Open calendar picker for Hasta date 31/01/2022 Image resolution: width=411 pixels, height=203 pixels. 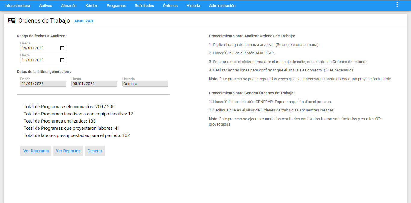(62, 60)
